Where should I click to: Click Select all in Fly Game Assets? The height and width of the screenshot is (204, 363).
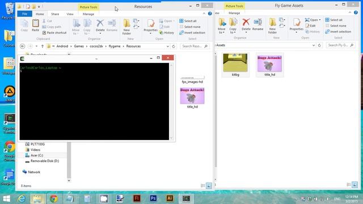334,20
